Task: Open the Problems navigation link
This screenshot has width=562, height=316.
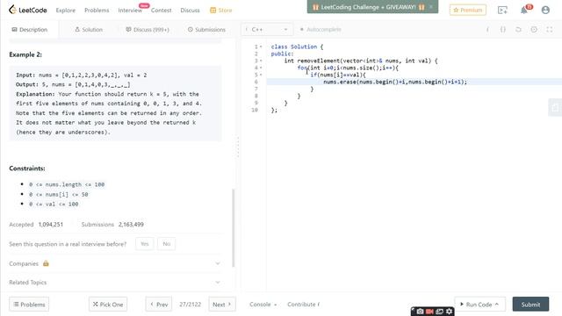Action: (x=97, y=11)
